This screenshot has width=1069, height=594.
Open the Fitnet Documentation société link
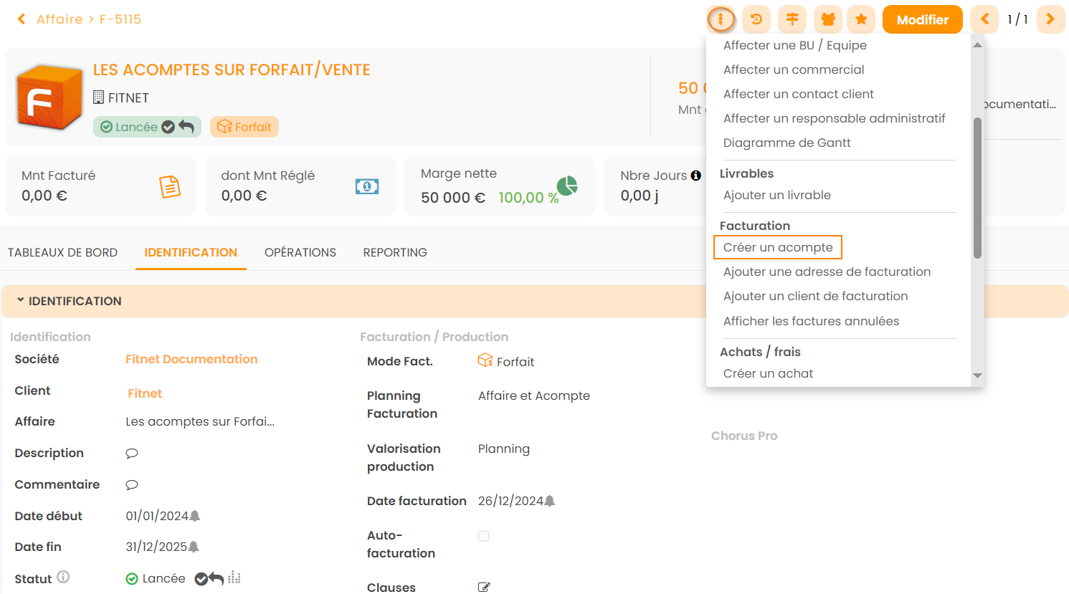click(x=191, y=359)
